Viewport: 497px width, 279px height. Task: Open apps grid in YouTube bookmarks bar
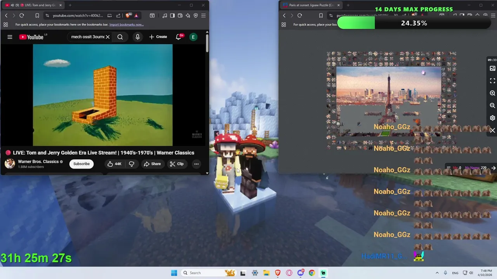pyautogui.click(x=6, y=24)
